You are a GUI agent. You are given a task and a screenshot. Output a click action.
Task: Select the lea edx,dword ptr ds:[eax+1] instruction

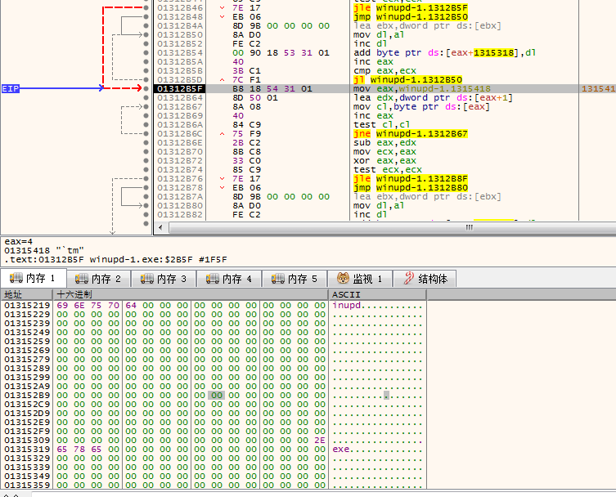433,98
